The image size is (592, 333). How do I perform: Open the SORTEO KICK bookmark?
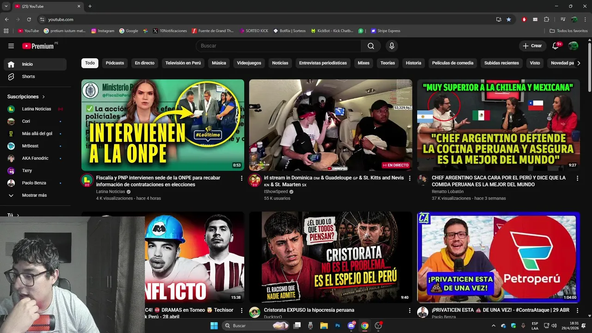254,31
